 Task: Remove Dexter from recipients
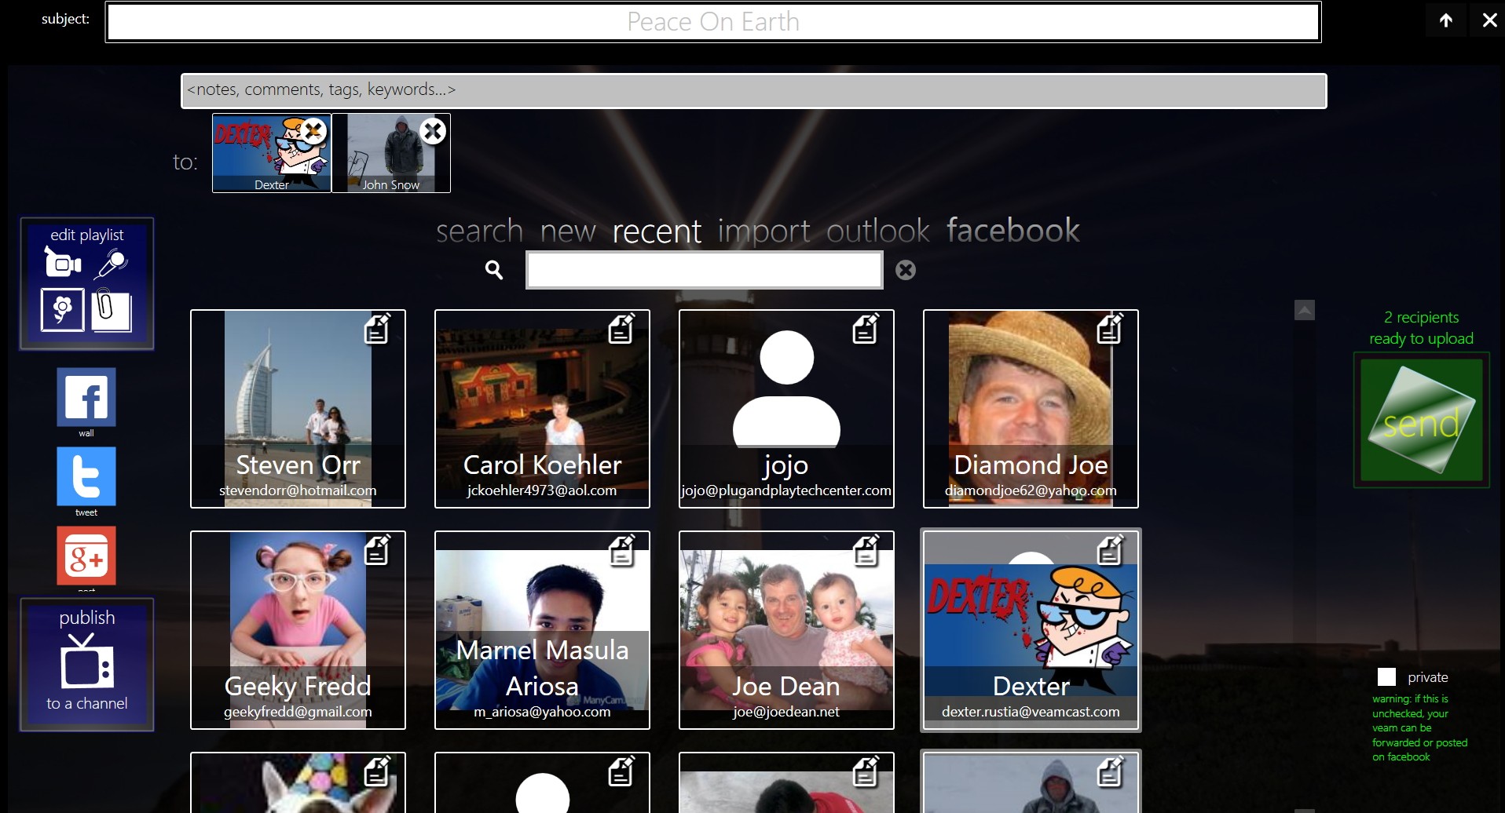coord(313,131)
